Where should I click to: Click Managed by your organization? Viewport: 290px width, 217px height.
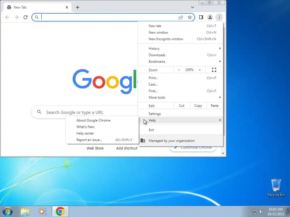[x=180, y=141]
